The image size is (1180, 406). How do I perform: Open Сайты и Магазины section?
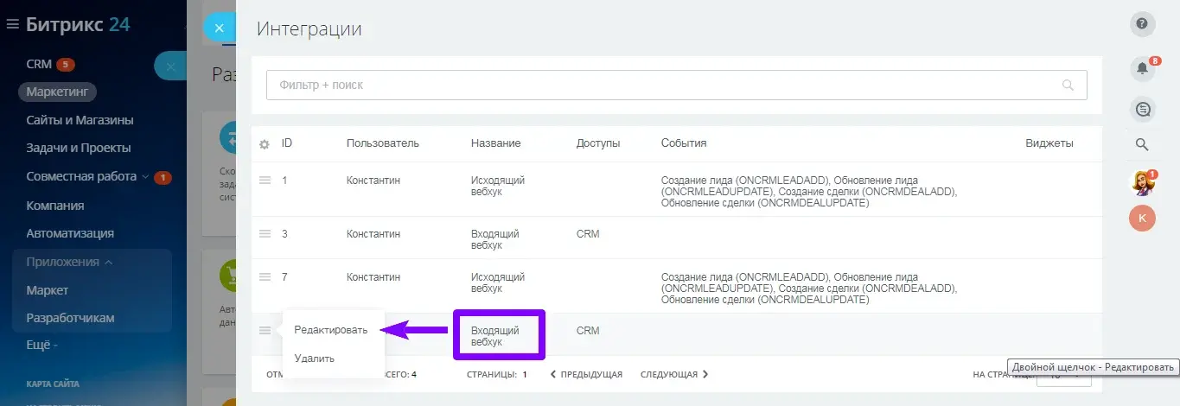[80, 120]
